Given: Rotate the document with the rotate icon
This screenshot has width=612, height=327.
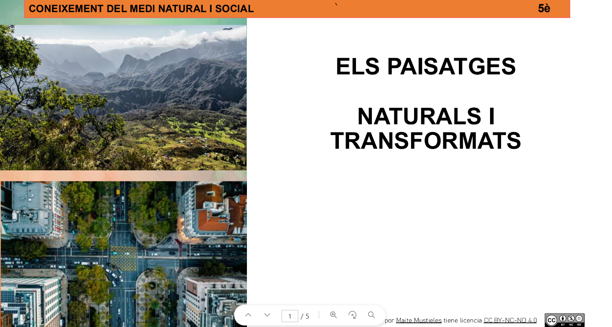Looking at the screenshot, I should click(353, 315).
